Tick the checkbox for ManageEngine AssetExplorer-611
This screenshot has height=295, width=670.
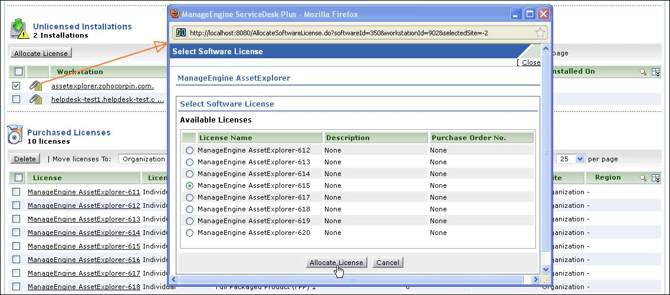(17, 192)
